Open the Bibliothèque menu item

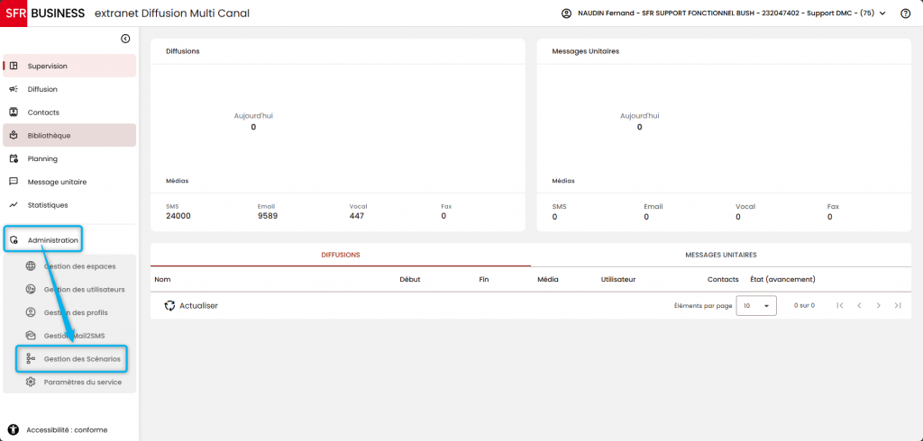(x=69, y=135)
